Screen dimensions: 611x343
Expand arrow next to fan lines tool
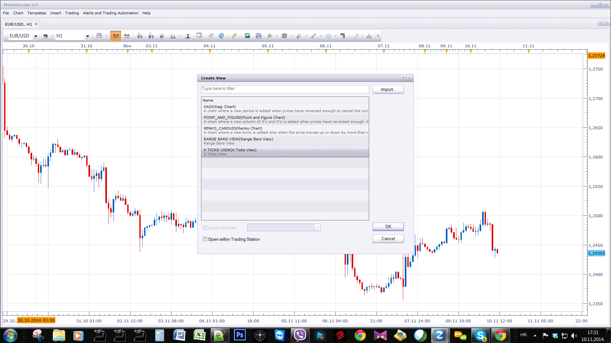coord(306,36)
